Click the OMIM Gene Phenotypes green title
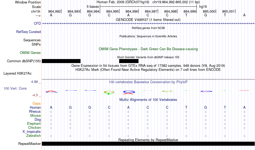The image size is (255, 150). tap(148, 49)
